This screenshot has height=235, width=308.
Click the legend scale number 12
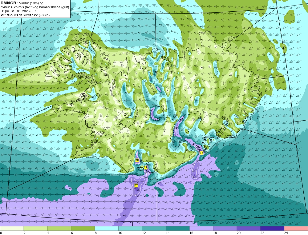144,233
